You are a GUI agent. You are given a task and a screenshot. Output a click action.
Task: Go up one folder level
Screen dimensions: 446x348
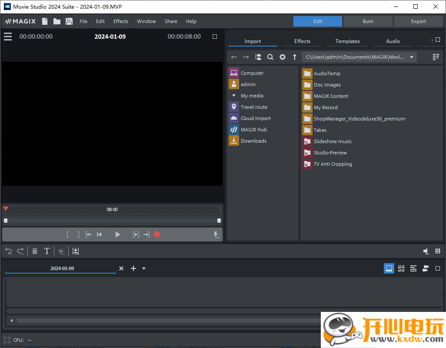[295, 57]
